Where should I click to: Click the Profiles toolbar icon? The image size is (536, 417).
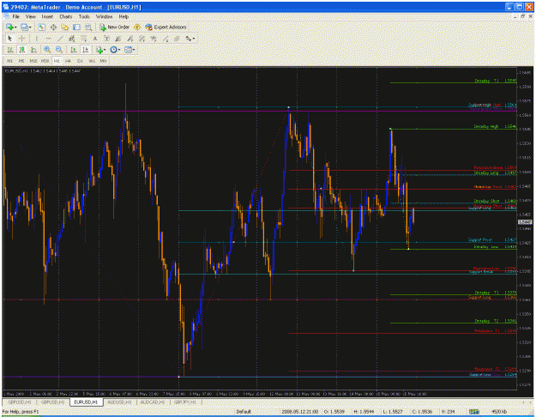coord(24,27)
